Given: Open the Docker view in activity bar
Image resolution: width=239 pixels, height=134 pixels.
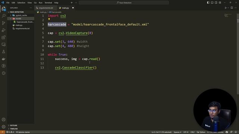Looking at the screenshot, I should [3, 59].
